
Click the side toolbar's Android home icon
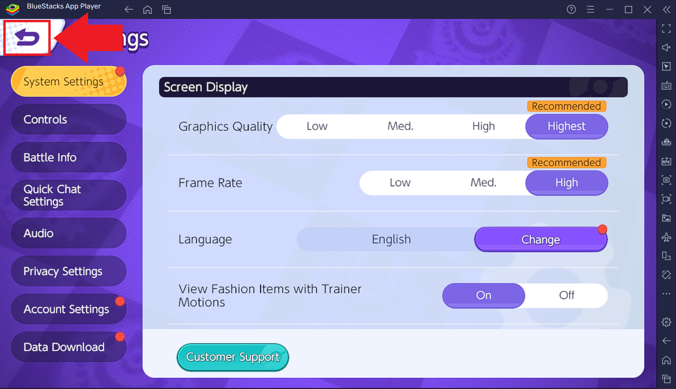(x=667, y=360)
